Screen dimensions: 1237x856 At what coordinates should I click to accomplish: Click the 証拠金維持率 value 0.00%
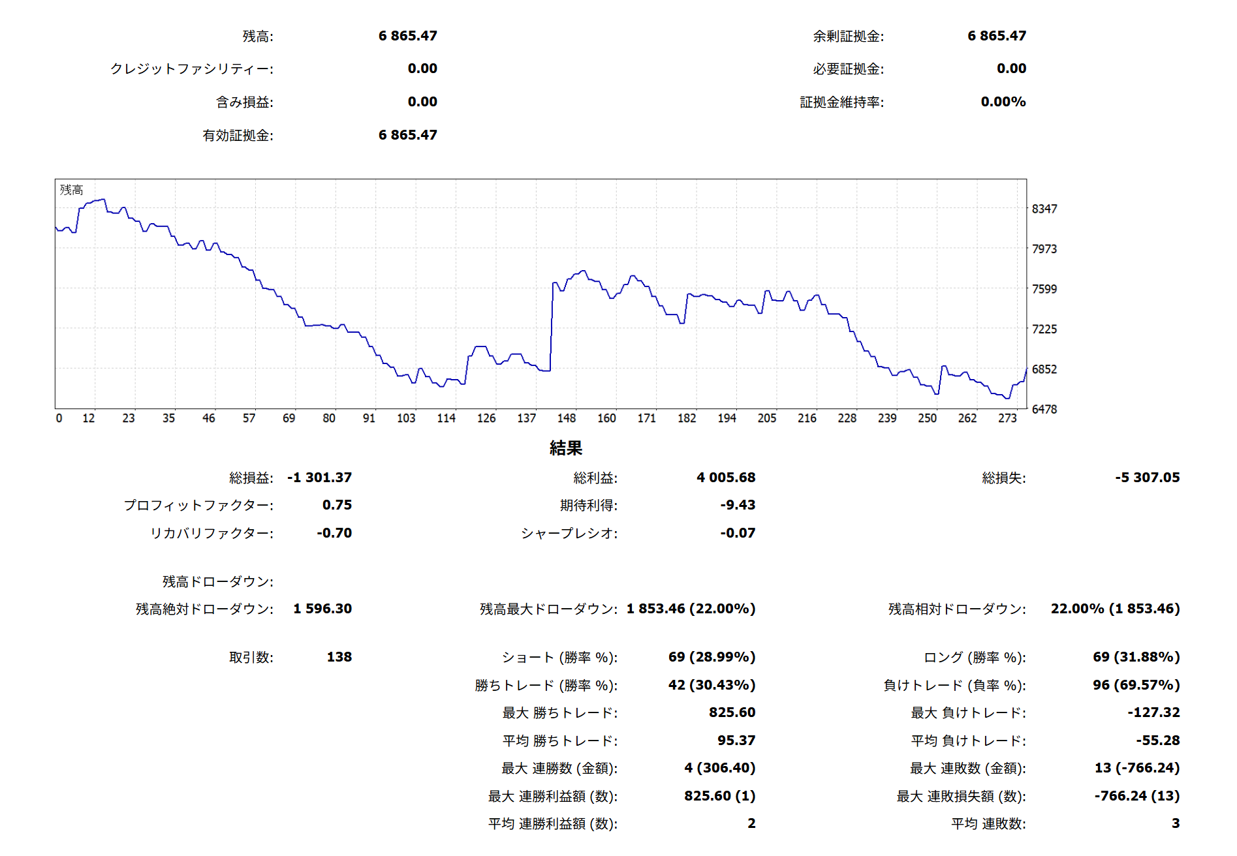click(x=1003, y=102)
